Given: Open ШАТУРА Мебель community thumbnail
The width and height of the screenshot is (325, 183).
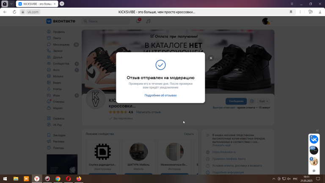Looking at the screenshot, I should click(x=138, y=152).
